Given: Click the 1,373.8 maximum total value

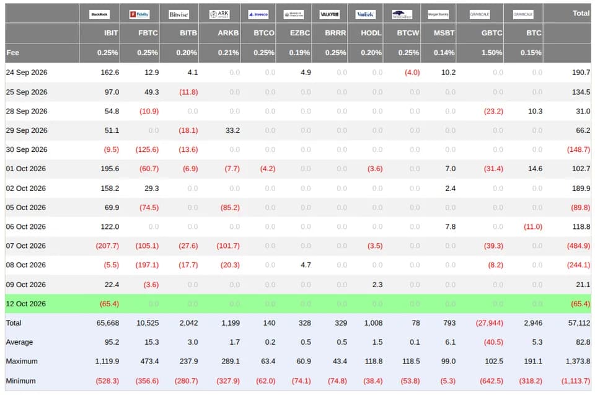Looking at the screenshot, I should coord(578,361).
